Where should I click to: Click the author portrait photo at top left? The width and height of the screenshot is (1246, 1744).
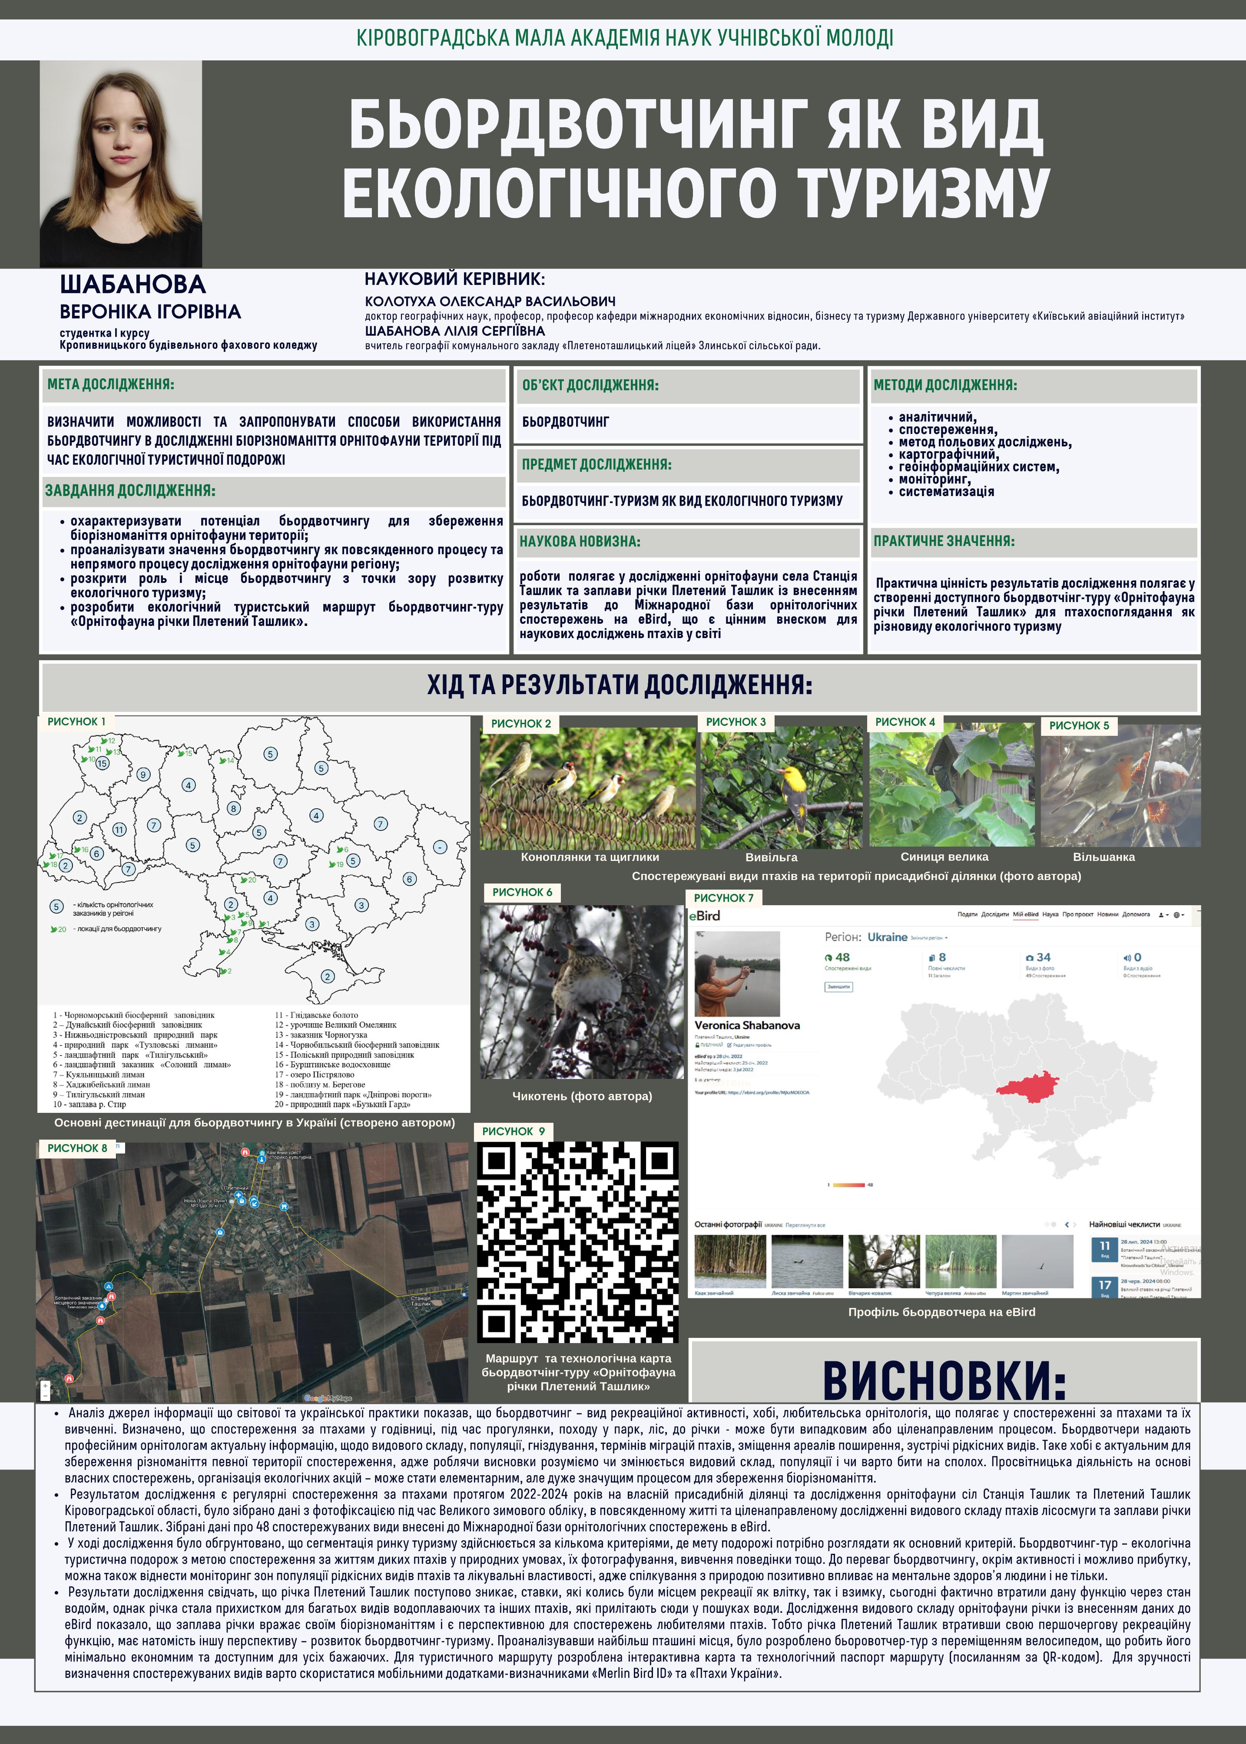(x=121, y=164)
